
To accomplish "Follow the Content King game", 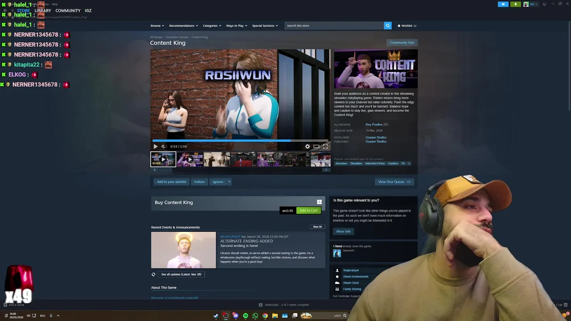I will (199, 182).
